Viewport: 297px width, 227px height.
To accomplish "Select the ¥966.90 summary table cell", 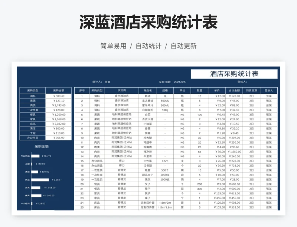I will [x=59, y=138].
